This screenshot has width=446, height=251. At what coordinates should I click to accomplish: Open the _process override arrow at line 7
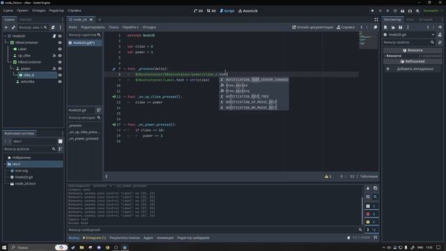[114, 69]
